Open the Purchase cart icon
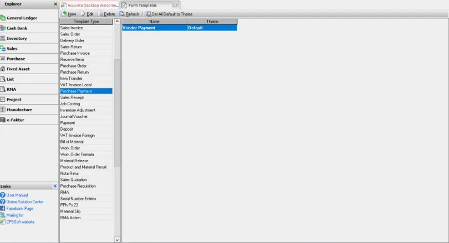The image size is (449, 243). [3, 59]
